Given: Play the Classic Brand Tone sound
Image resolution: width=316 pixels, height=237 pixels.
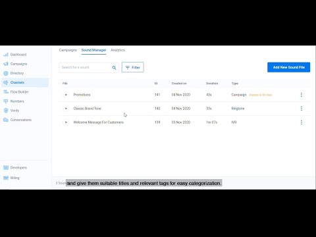Looking at the screenshot, I should tap(66, 109).
